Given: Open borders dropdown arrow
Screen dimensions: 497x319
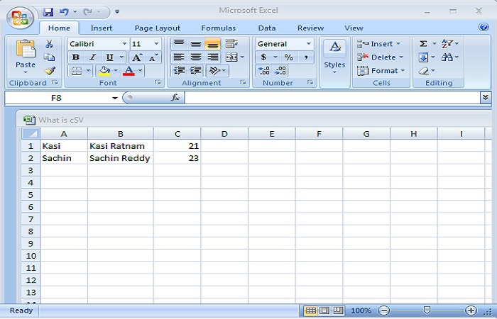Looking at the screenshot, I should point(89,71).
